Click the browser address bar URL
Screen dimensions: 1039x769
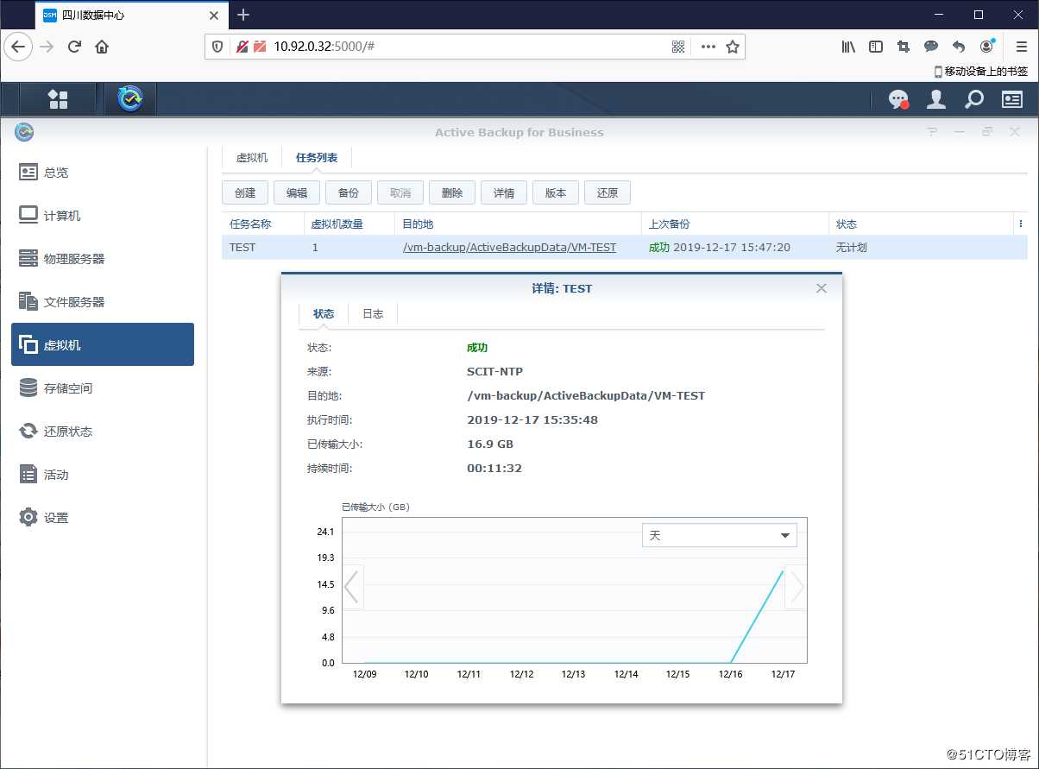[x=324, y=47]
